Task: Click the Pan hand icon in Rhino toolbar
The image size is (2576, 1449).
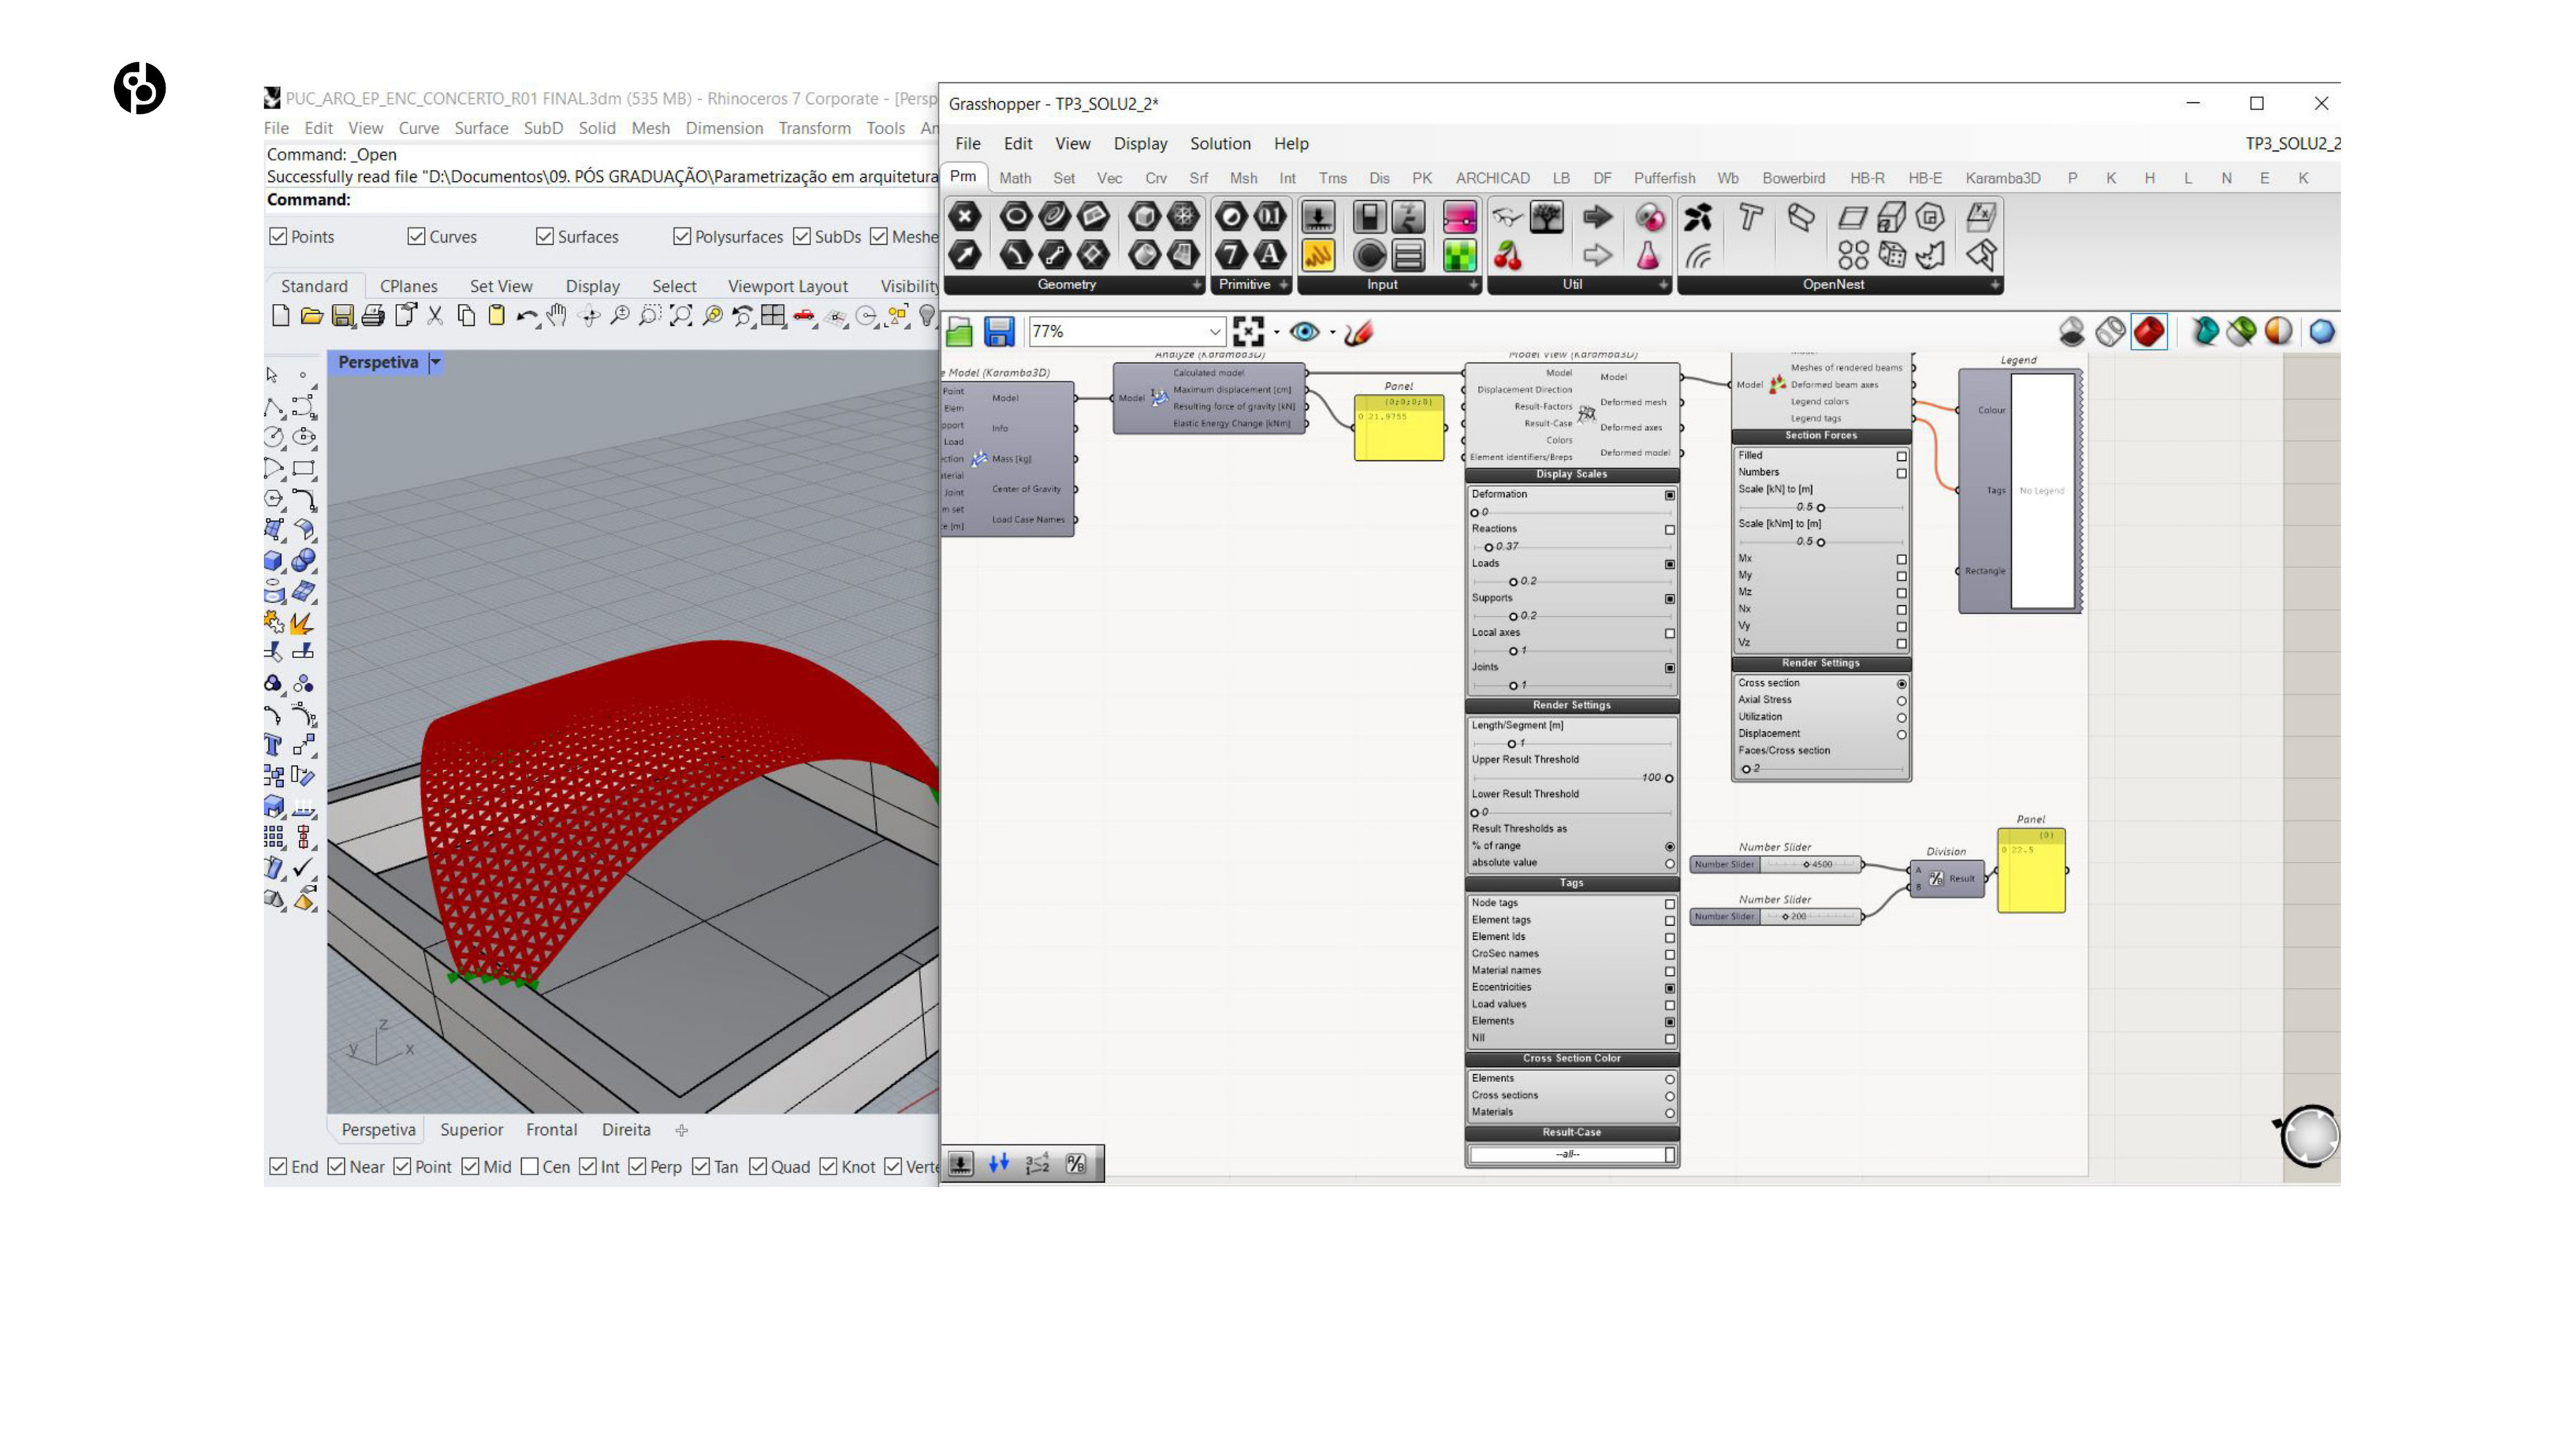Action: tap(557, 316)
